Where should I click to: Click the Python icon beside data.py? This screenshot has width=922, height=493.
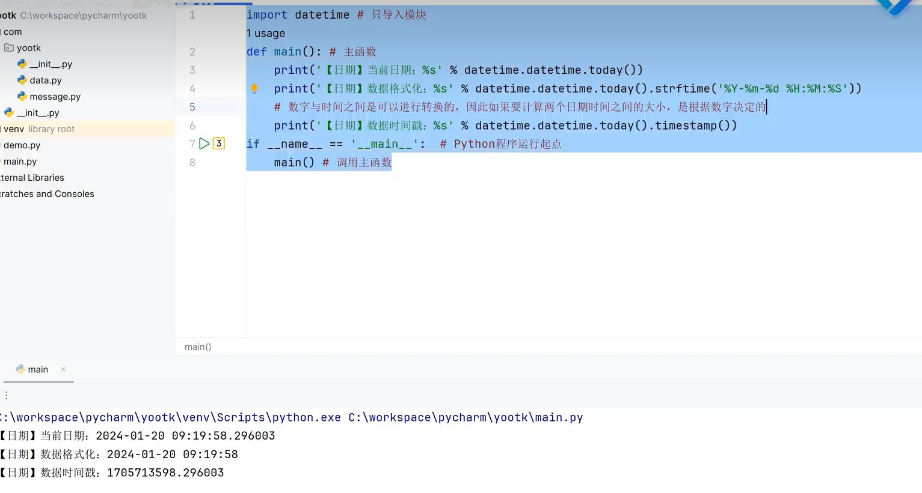[x=22, y=80]
